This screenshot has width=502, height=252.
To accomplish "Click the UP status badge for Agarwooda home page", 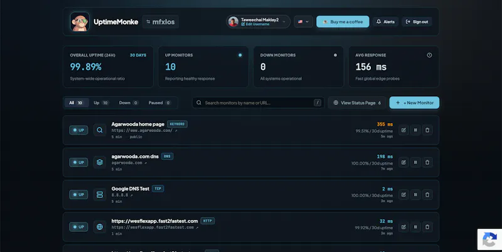I will point(78,130).
